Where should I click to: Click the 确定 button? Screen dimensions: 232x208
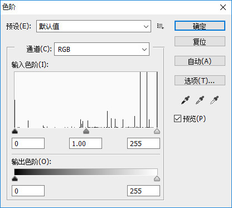(200, 26)
